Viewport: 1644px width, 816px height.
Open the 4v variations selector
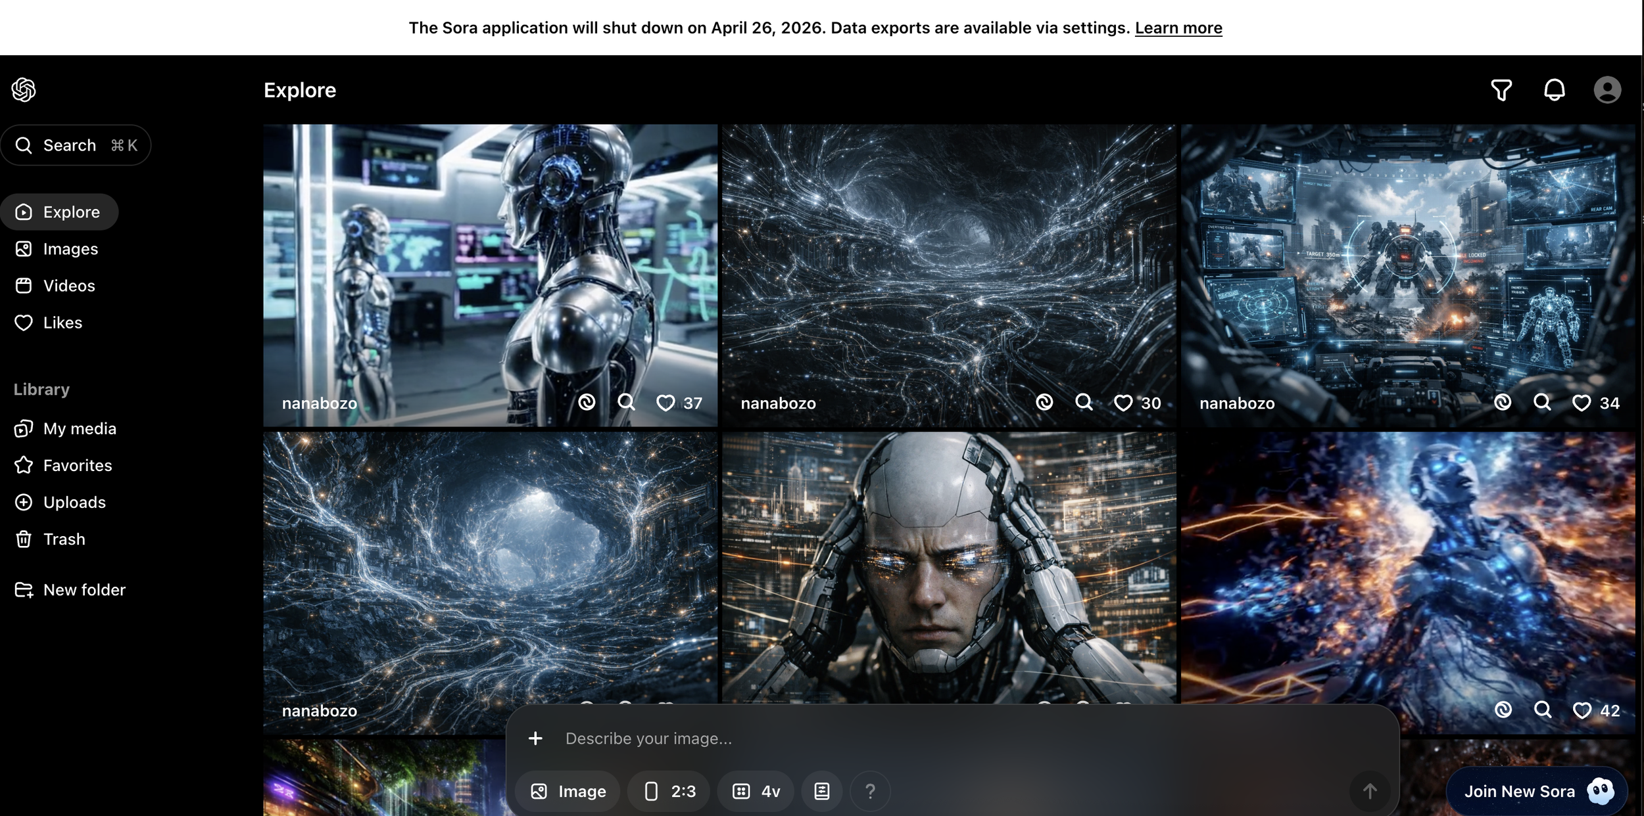[756, 791]
